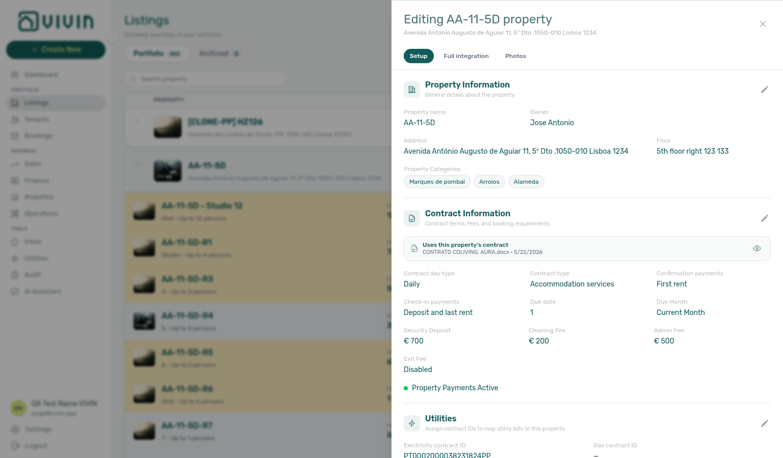Select the AA-11-5D-R1 listing row
783x458 pixels.
pyautogui.click(x=258, y=248)
